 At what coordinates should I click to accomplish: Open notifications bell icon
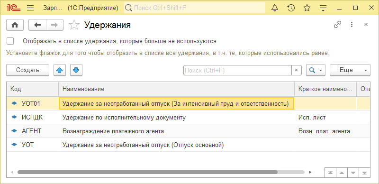(x=275, y=8)
